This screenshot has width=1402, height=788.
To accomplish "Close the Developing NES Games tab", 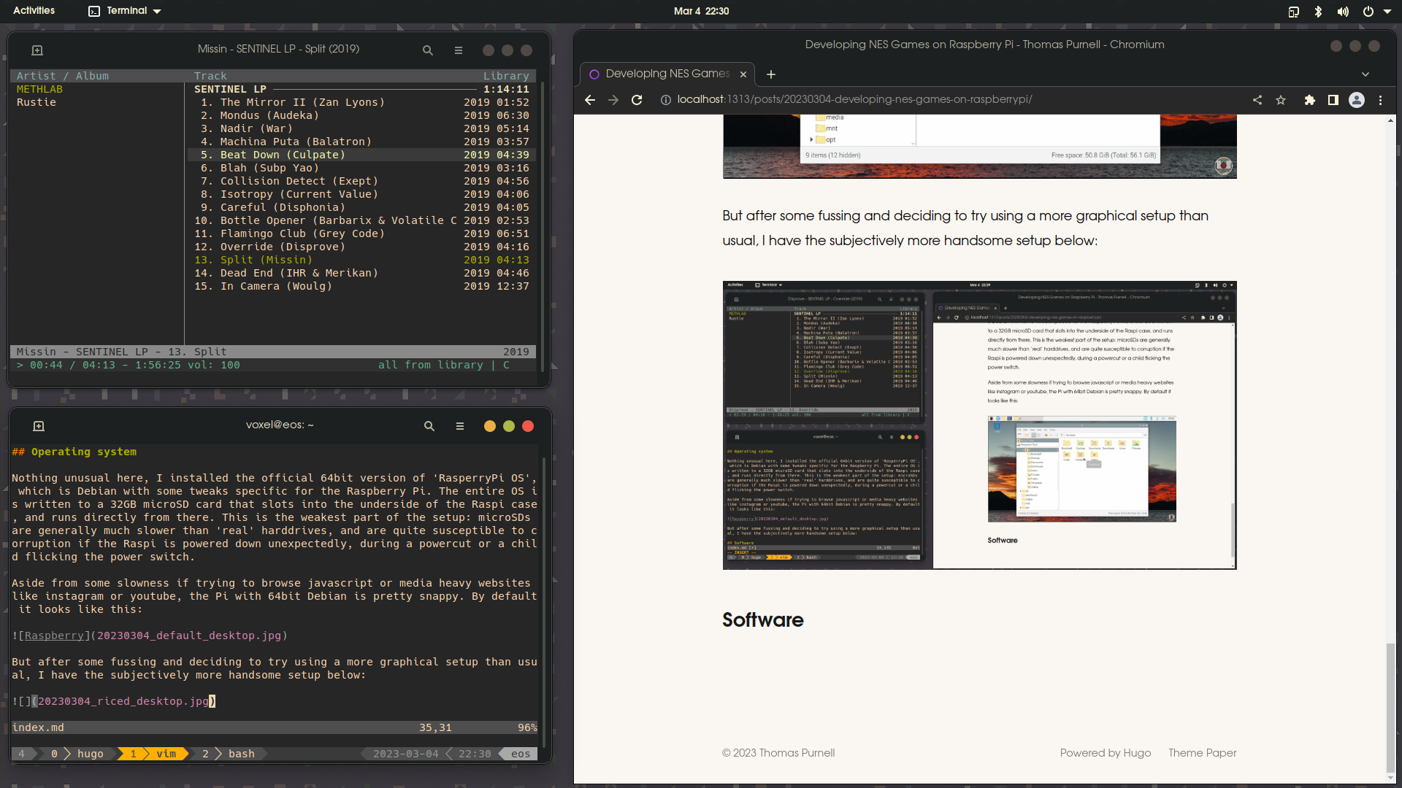I will point(743,74).
